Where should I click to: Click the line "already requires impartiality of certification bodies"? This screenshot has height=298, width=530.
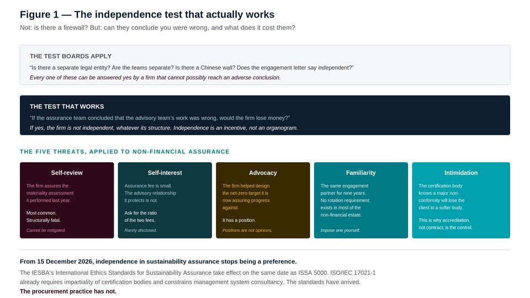pos(190,282)
